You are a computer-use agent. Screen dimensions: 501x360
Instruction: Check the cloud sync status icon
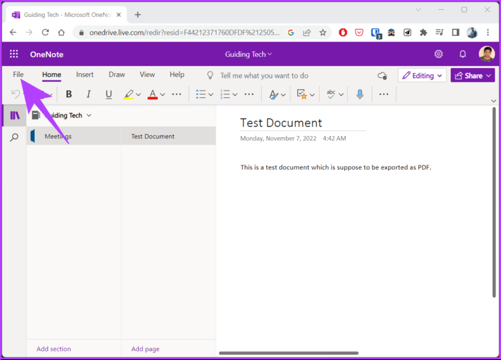point(382,76)
